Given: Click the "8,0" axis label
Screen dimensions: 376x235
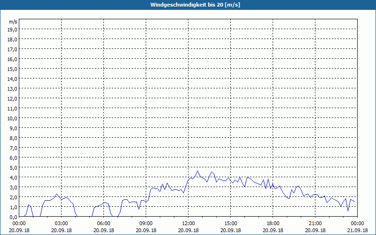Looking at the screenshot, I should click(14, 138).
